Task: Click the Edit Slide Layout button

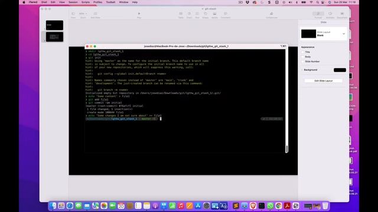Action: (x=323, y=81)
